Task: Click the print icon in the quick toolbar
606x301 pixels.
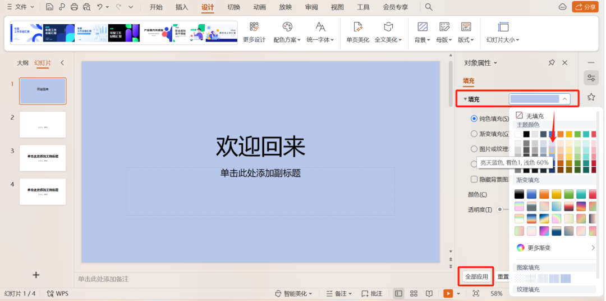Action: [x=74, y=7]
